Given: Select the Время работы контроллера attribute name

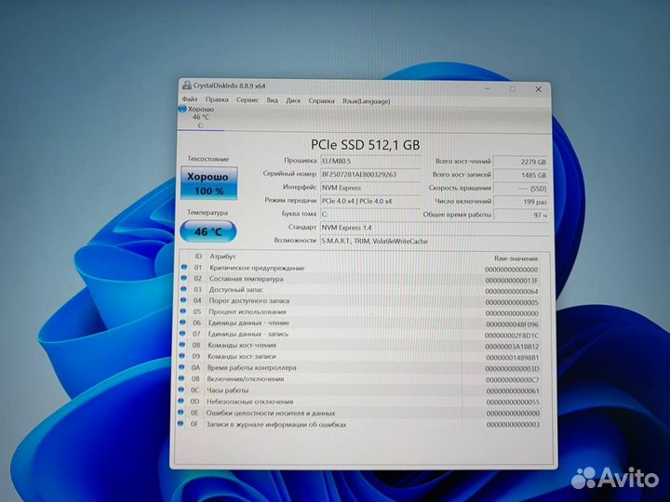Looking at the screenshot, I should tap(251, 368).
